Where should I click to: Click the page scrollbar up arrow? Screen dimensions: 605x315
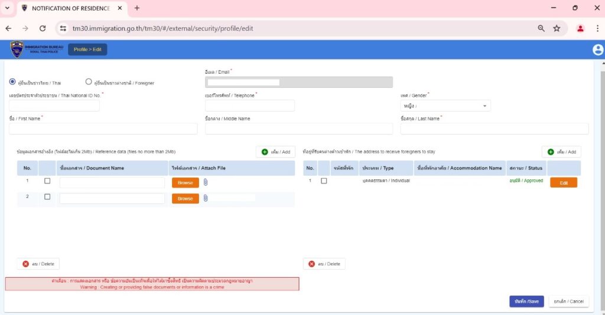pyautogui.click(x=603, y=64)
